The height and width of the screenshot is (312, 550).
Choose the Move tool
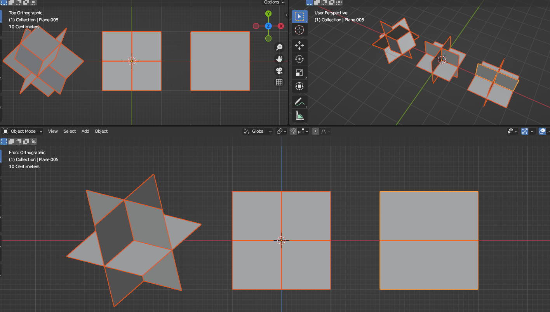click(299, 46)
